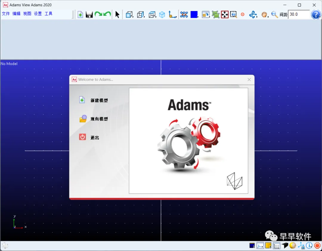
Task: Click the second wireframe box view icon
Action: [141, 15]
